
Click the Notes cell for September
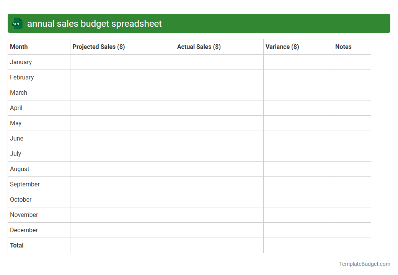pyautogui.click(x=352, y=184)
